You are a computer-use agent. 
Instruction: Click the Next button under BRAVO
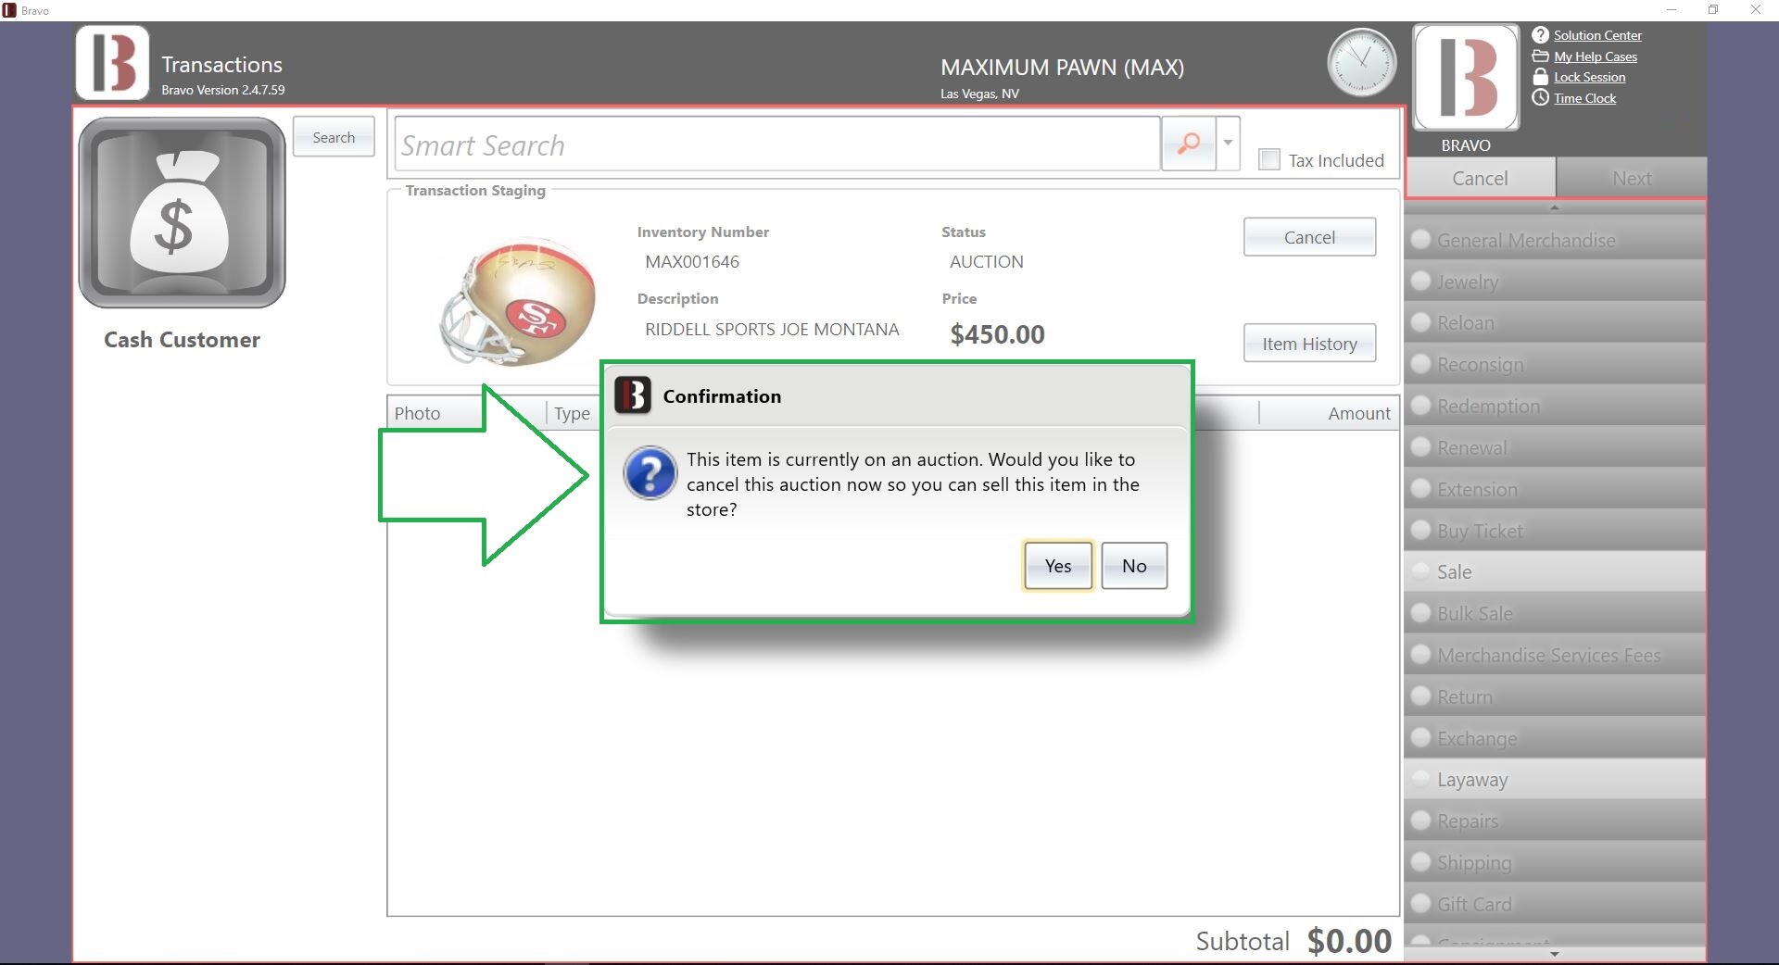tap(1632, 178)
